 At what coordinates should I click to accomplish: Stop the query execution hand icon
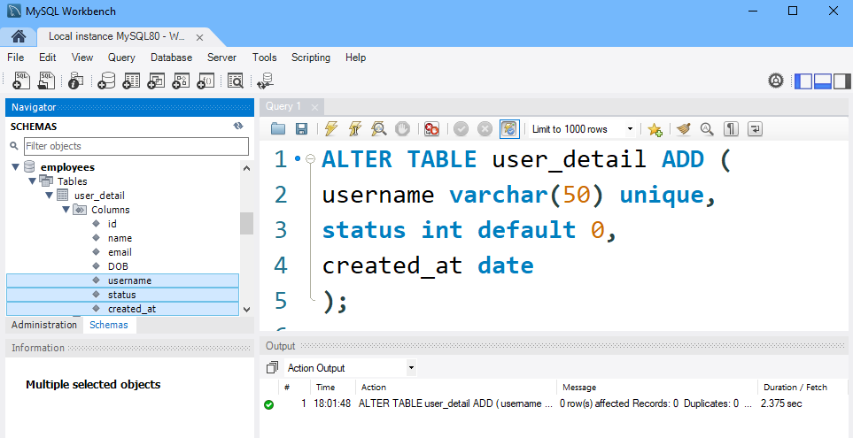[402, 129]
